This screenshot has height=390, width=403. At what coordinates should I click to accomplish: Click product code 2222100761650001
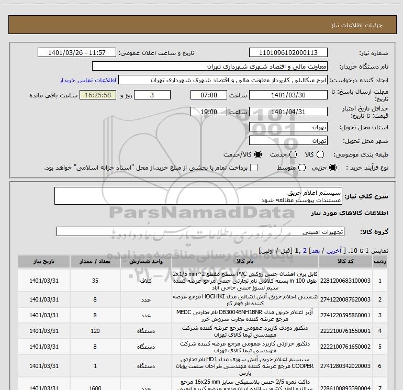[x=345, y=331]
